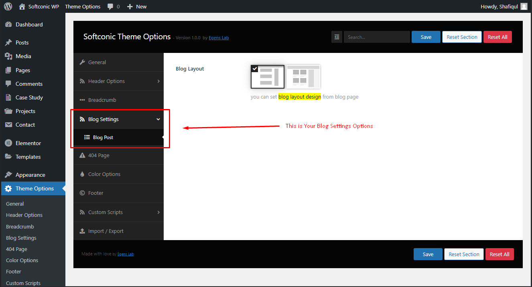Click the bottom Save button
Screen dimensions: 532x287
428,254
